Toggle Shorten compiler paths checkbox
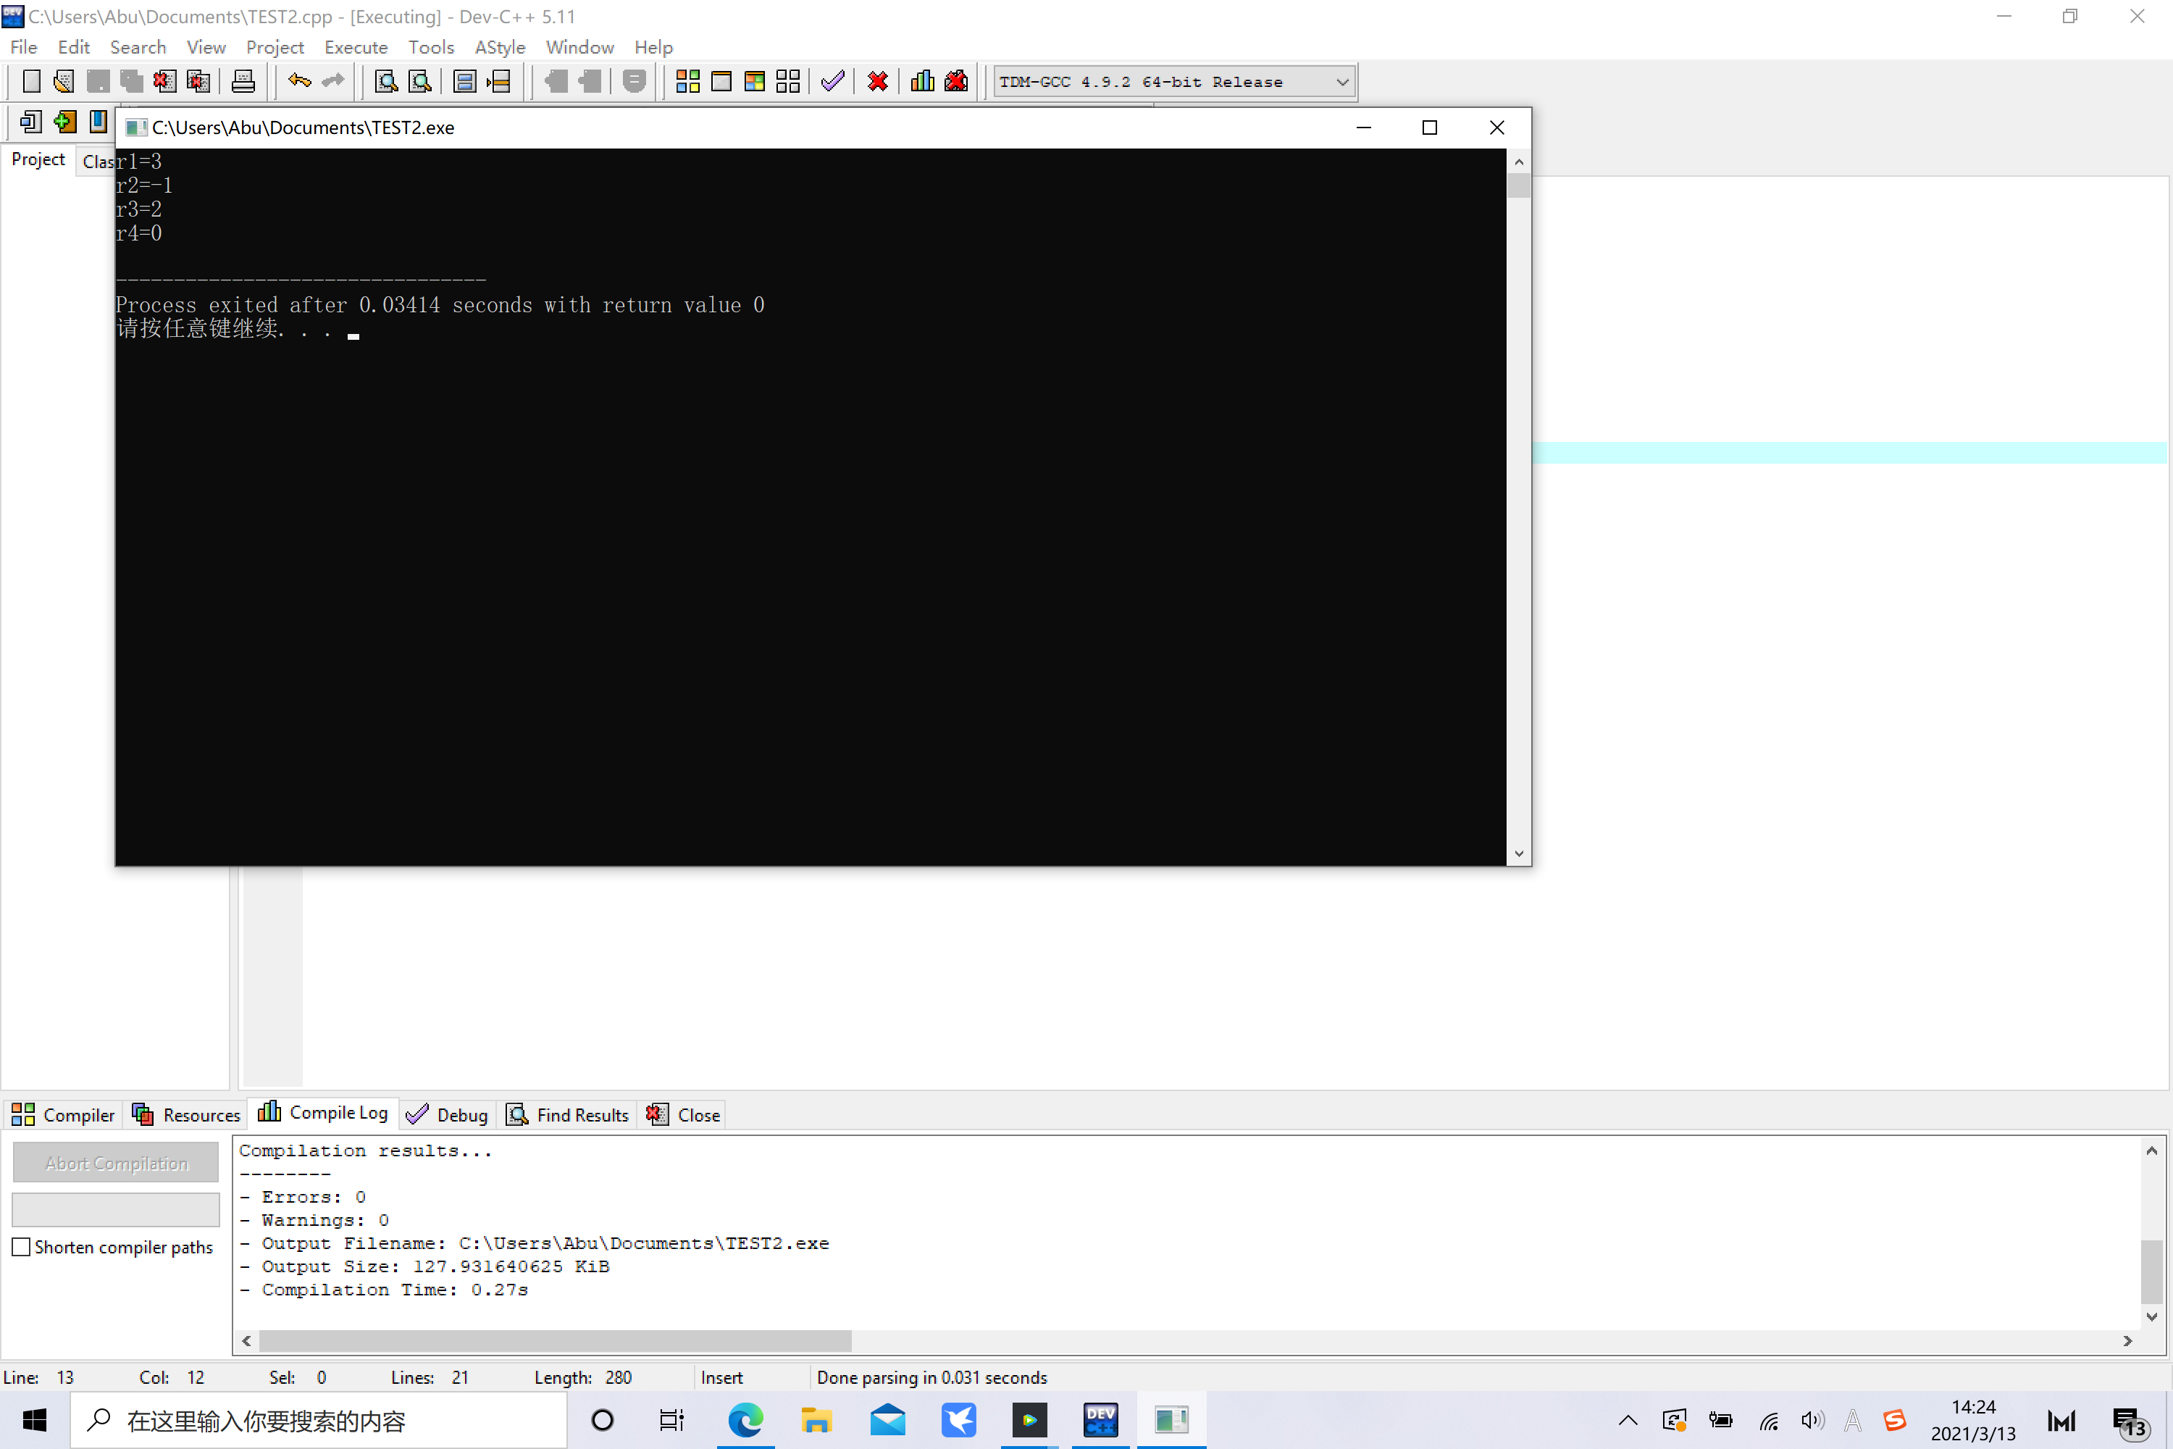This screenshot has width=2173, height=1449. [x=21, y=1247]
